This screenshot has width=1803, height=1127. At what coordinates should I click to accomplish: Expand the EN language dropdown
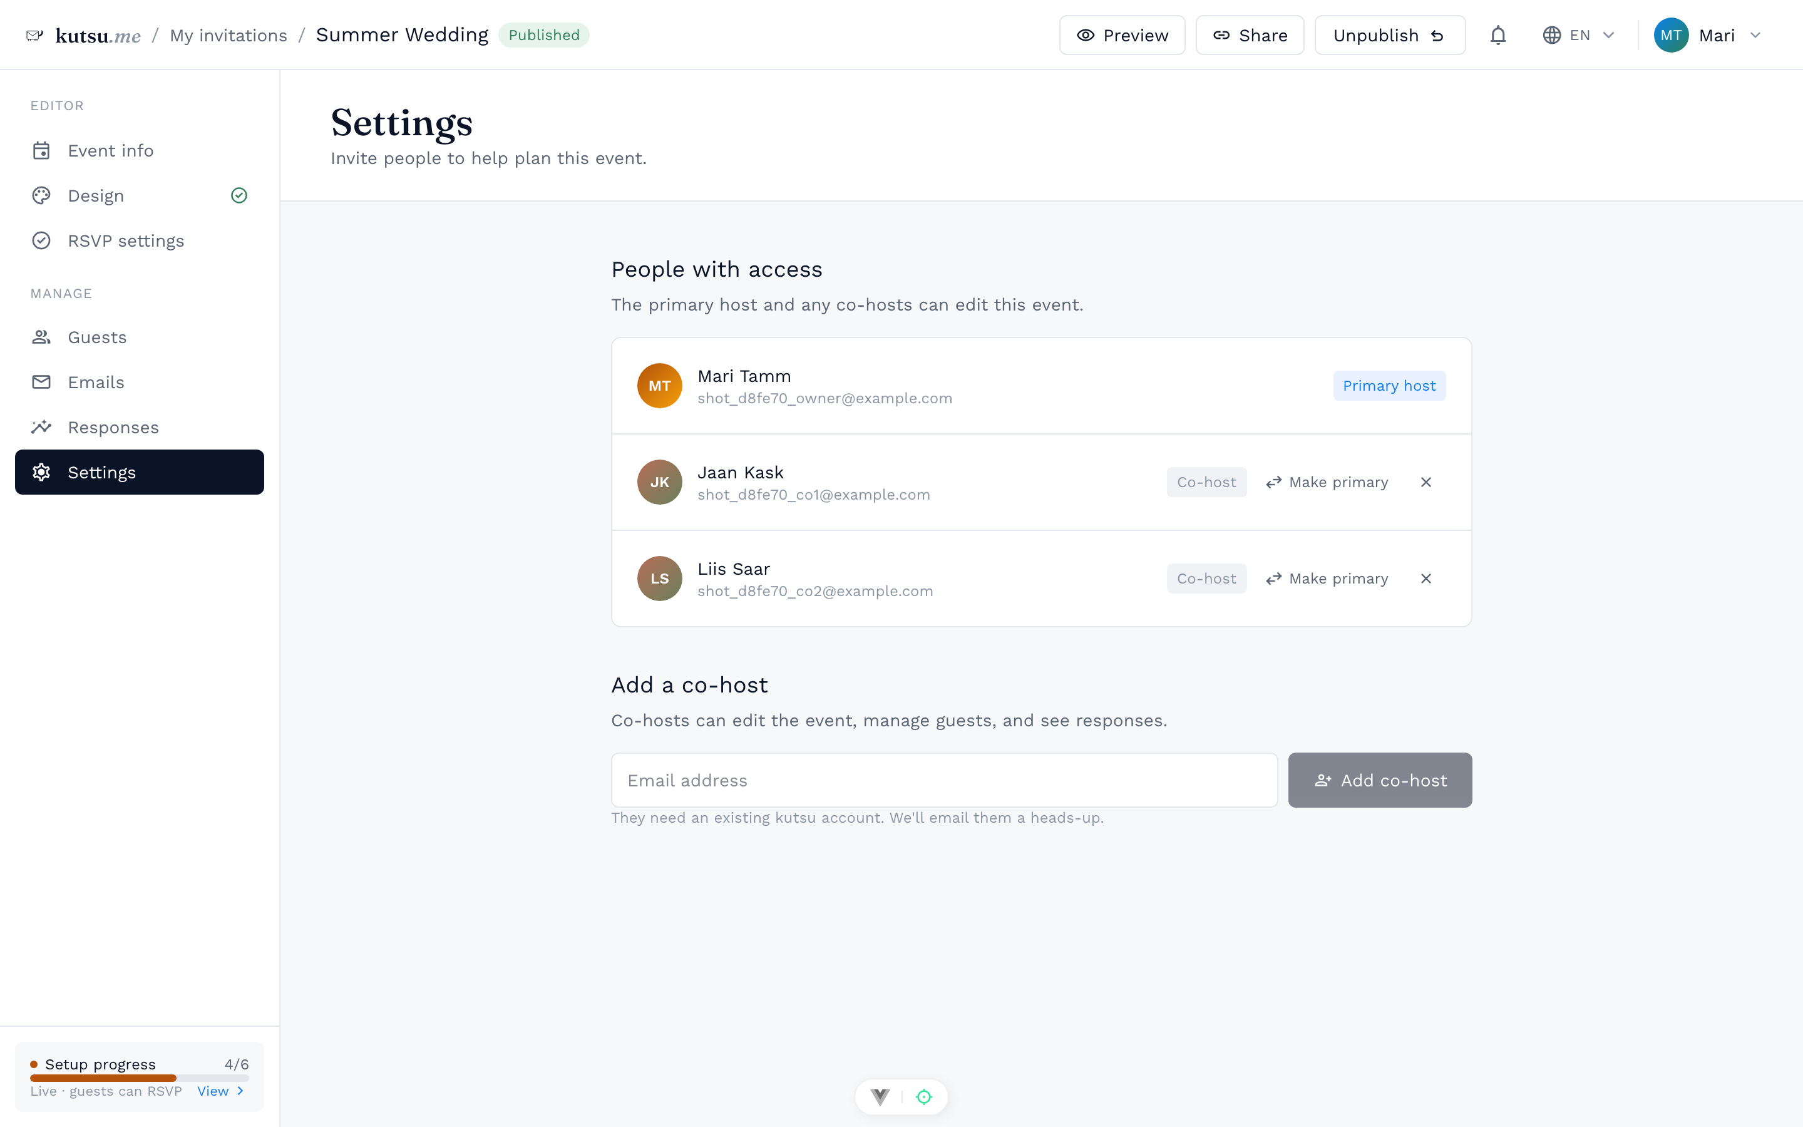[x=1580, y=35]
